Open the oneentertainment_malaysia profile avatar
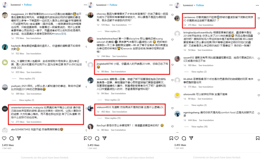Viewport: 261px width, 162px height. (5, 109)
